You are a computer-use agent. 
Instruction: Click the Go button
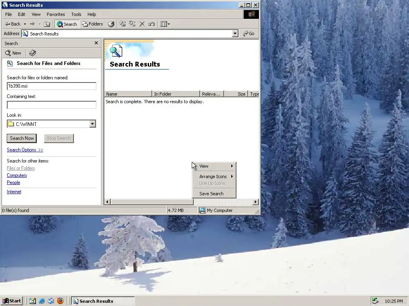(248, 33)
